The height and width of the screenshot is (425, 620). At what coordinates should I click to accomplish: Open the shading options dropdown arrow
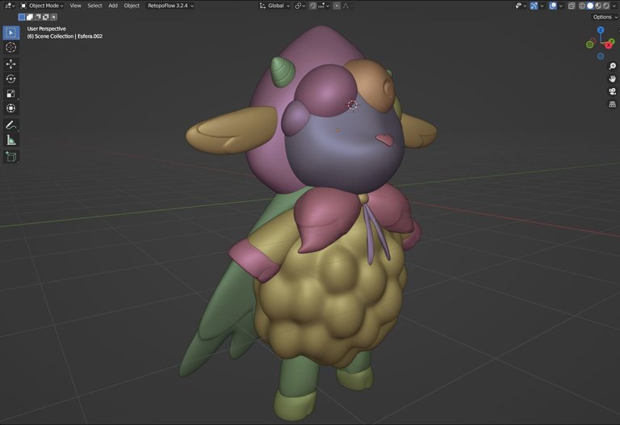point(614,6)
